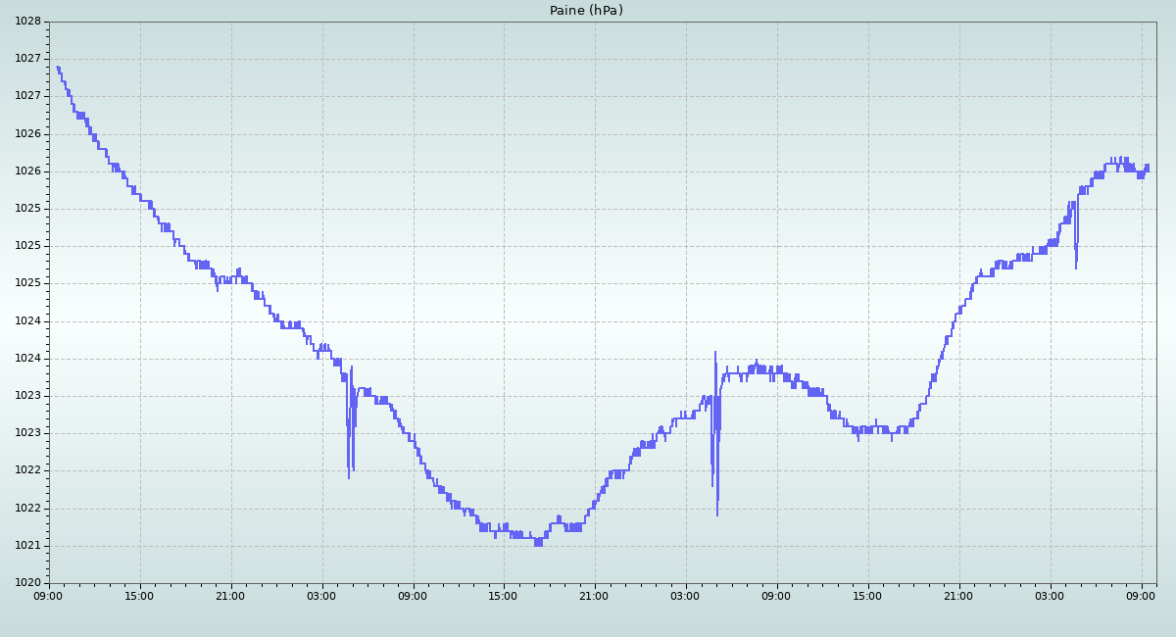The image size is (1176, 637).
Task: Select the last 21:00 time label
Action: pyautogui.click(x=959, y=595)
